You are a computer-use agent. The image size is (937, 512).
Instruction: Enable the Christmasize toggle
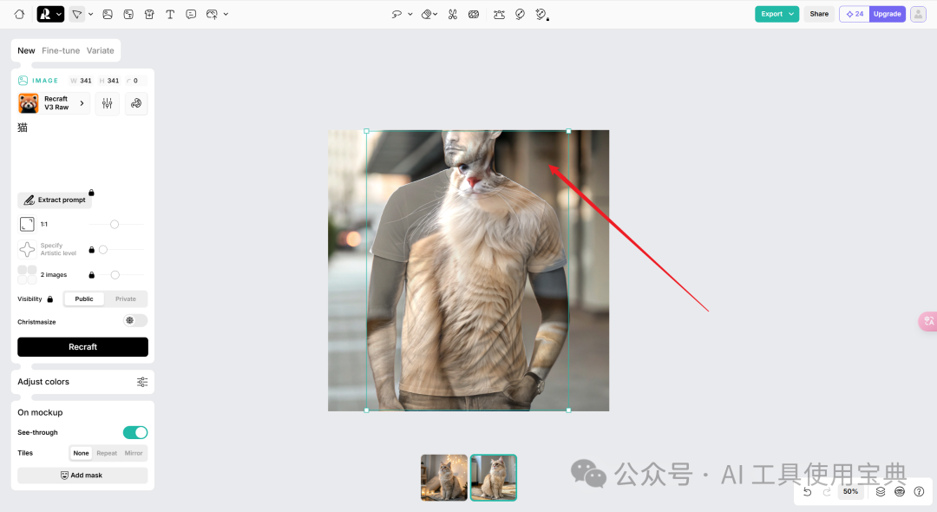tap(134, 321)
